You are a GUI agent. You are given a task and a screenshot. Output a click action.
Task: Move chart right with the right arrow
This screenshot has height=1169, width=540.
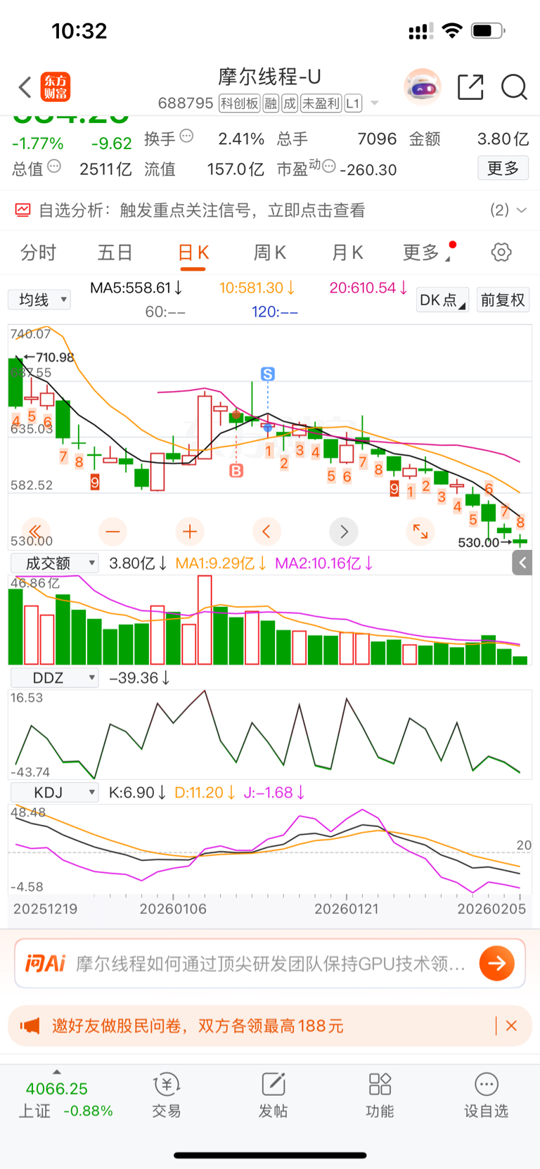click(x=344, y=531)
